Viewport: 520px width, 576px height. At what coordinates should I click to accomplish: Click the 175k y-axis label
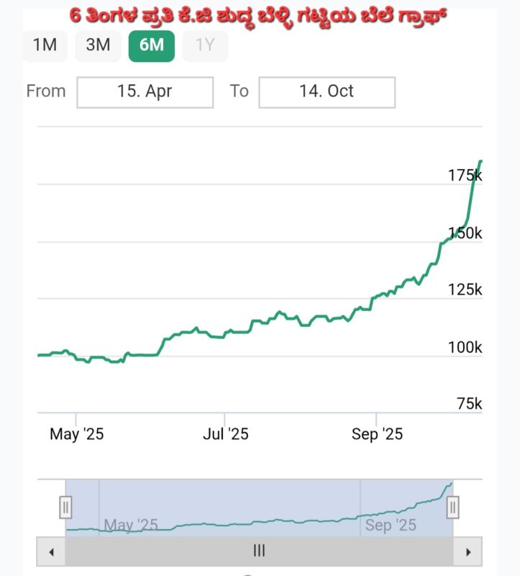(x=465, y=176)
